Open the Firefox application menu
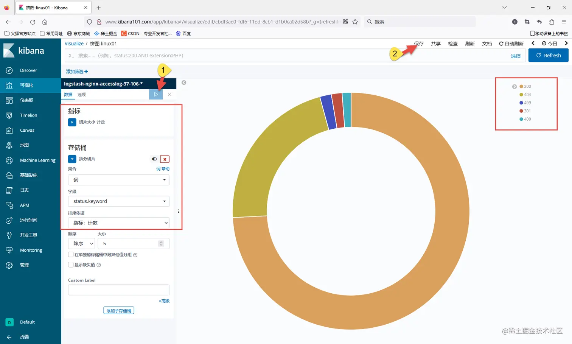 [x=564, y=22]
